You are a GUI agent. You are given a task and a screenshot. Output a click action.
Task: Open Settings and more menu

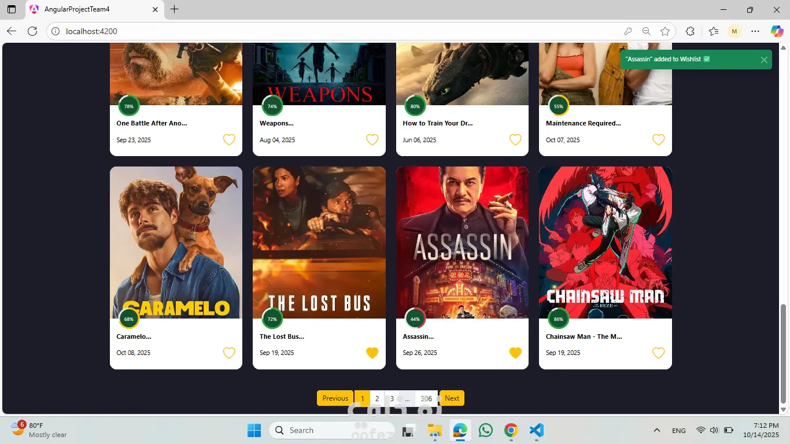pyautogui.click(x=755, y=31)
